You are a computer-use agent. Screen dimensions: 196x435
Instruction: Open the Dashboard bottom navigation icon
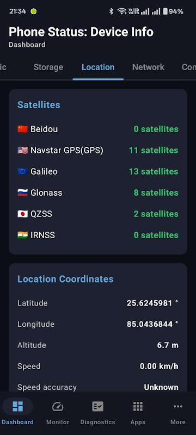(18, 407)
